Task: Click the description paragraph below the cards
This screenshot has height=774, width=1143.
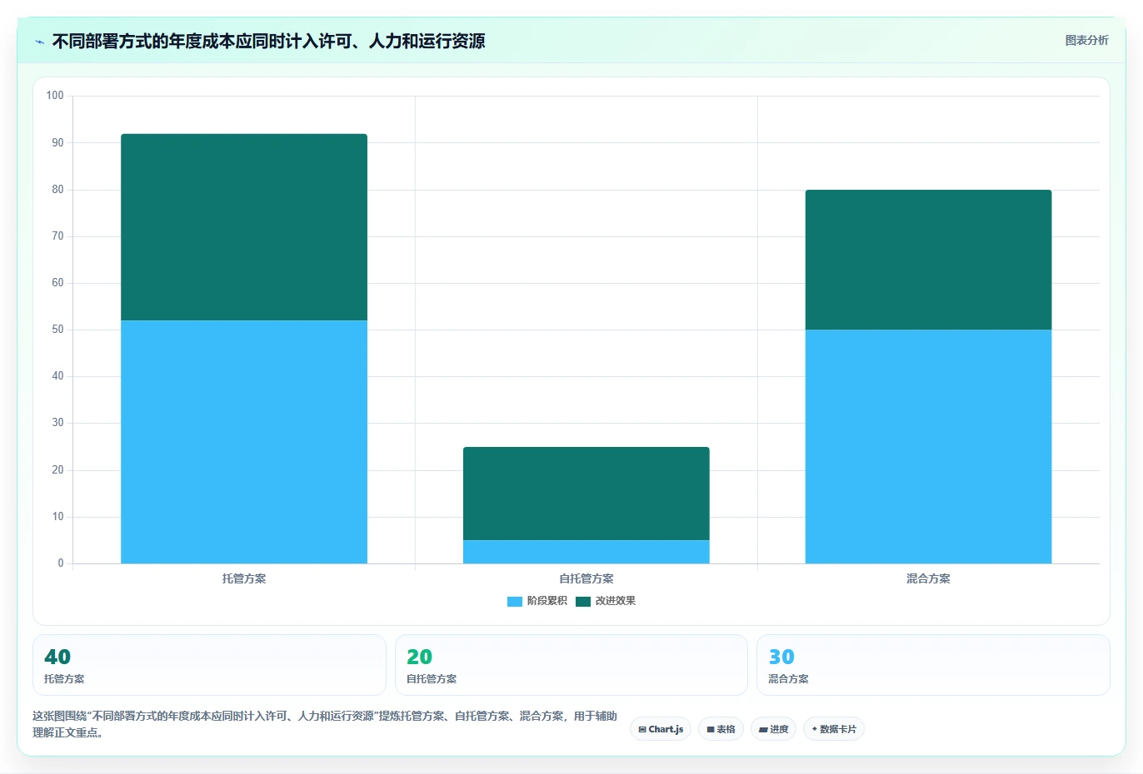Action: click(x=325, y=724)
